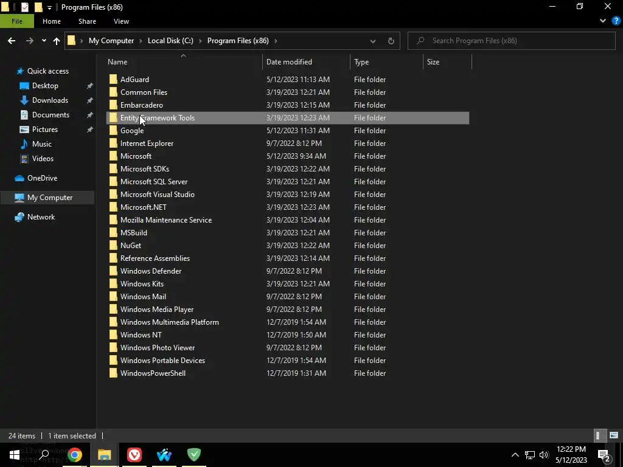
Task: Open recent locations dropdown arrow
Action: [x=44, y=41]
